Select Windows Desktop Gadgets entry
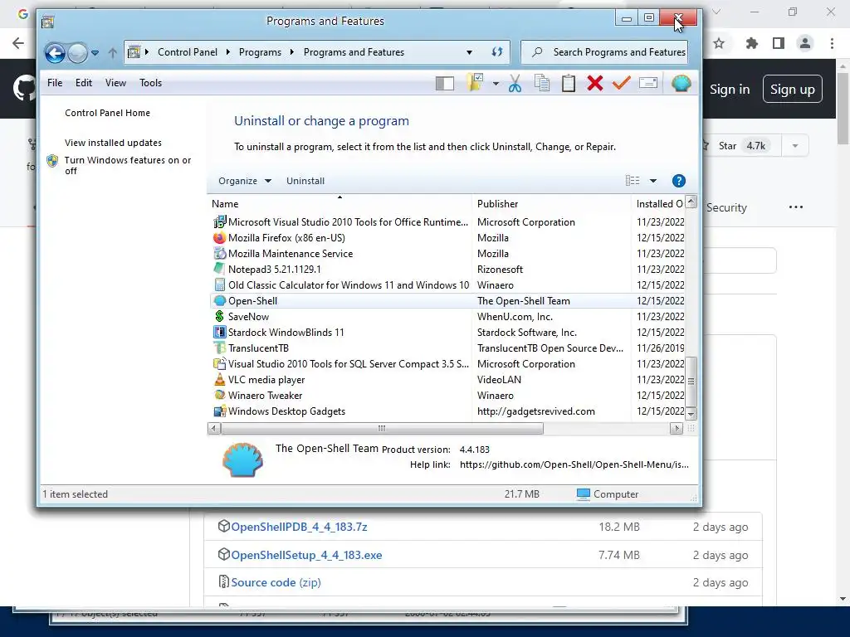 447,411
